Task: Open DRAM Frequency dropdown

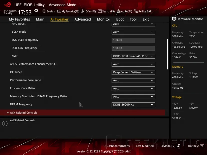Action: click(133, 105)
